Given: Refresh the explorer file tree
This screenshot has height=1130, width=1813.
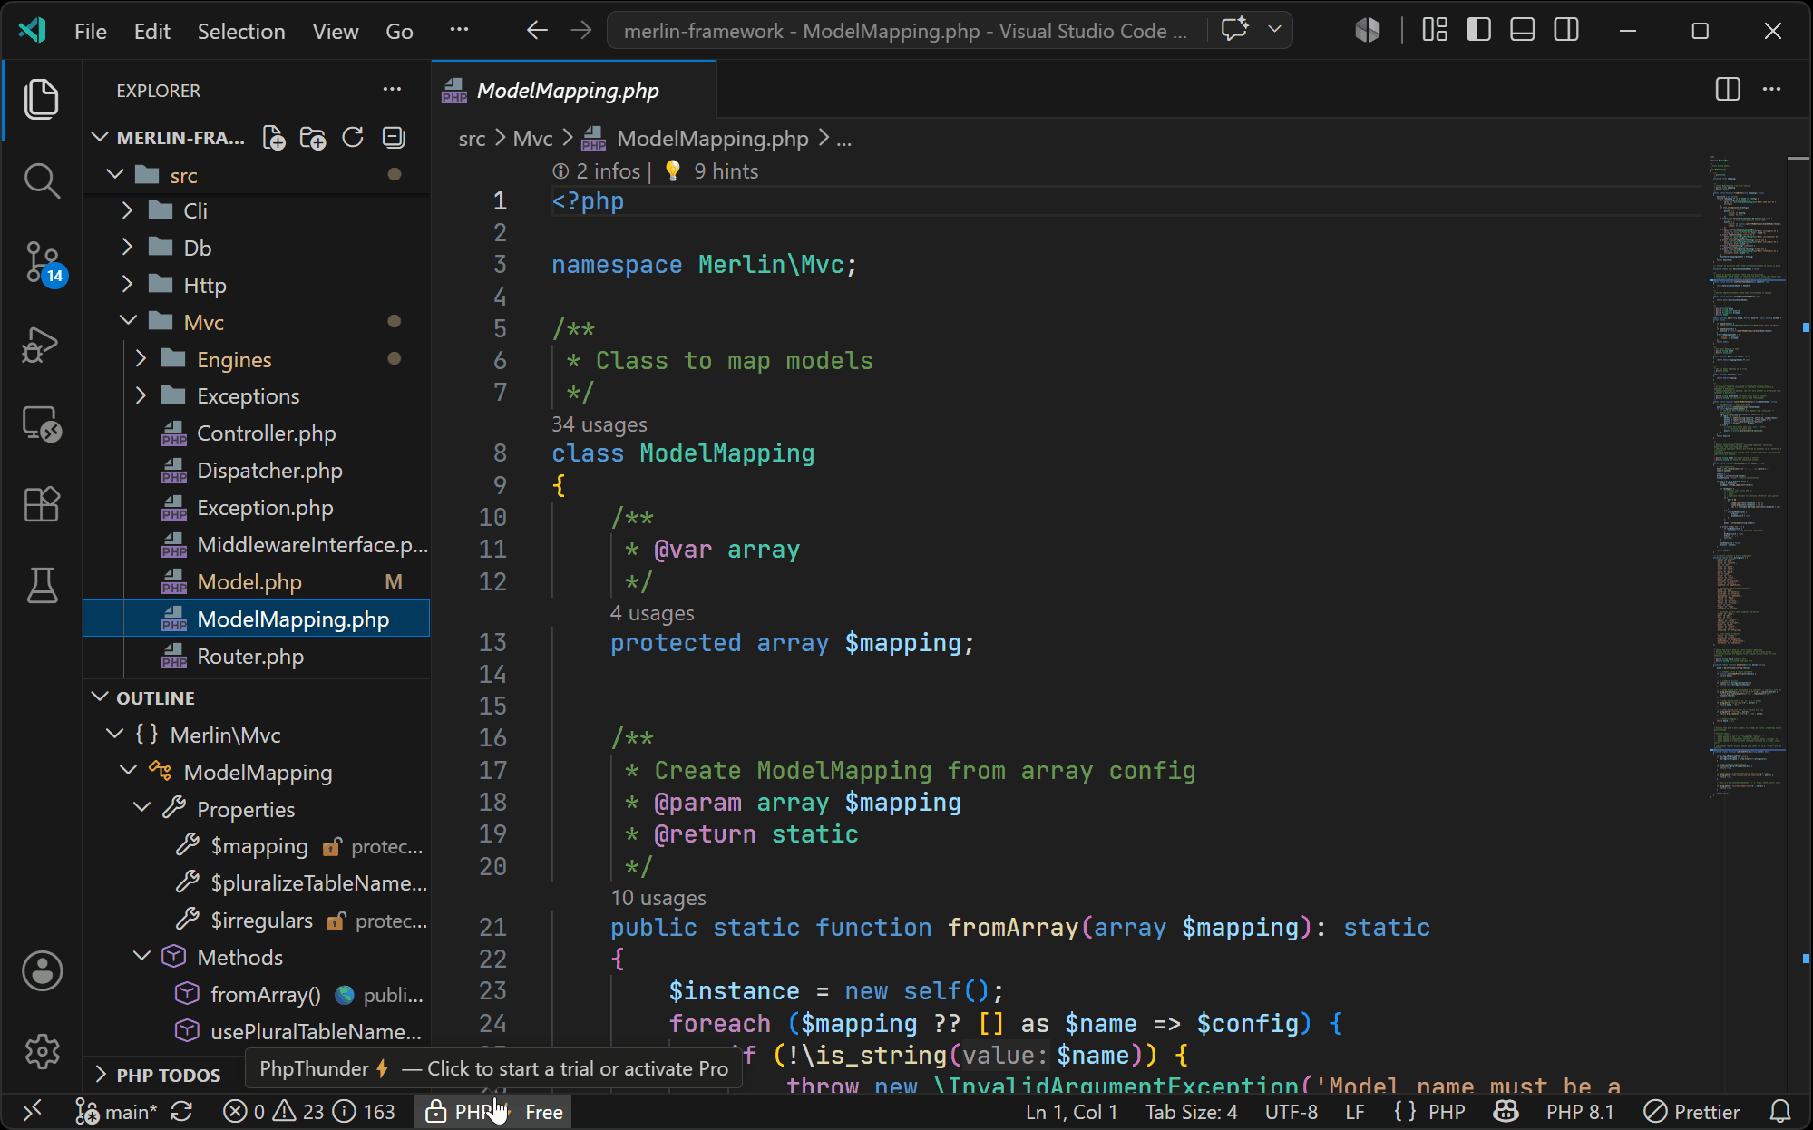Looking at the screenshot, I should (353, 138).
